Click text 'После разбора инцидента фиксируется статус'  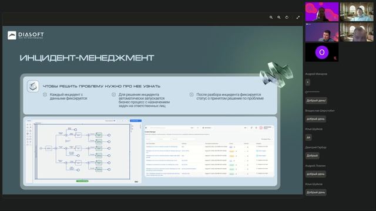click(x=230, y=96)
